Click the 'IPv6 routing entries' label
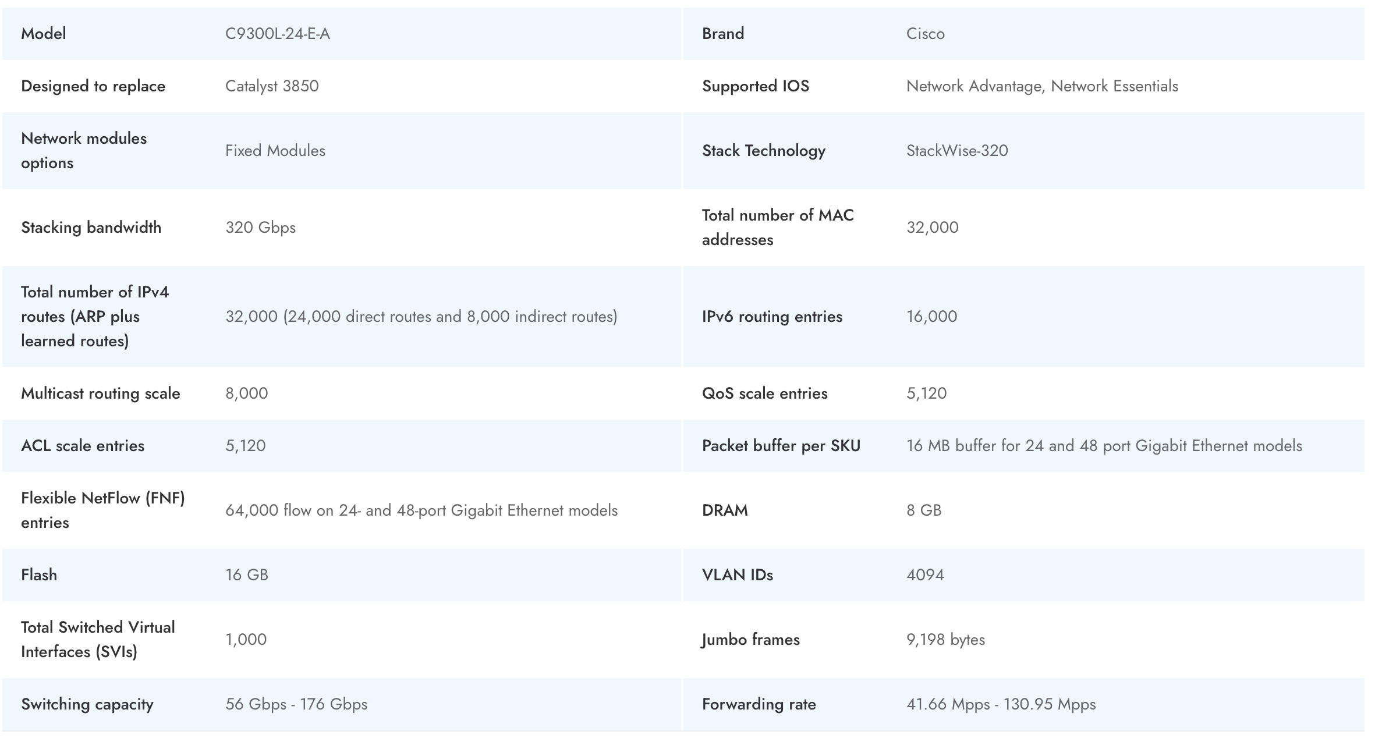Screen dimensions: 1375x745 coord(772,317)
